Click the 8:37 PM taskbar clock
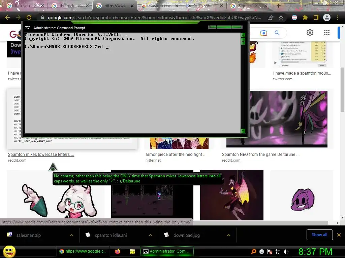The width and height of the screenshot is (345, 258). coord(315,252)
